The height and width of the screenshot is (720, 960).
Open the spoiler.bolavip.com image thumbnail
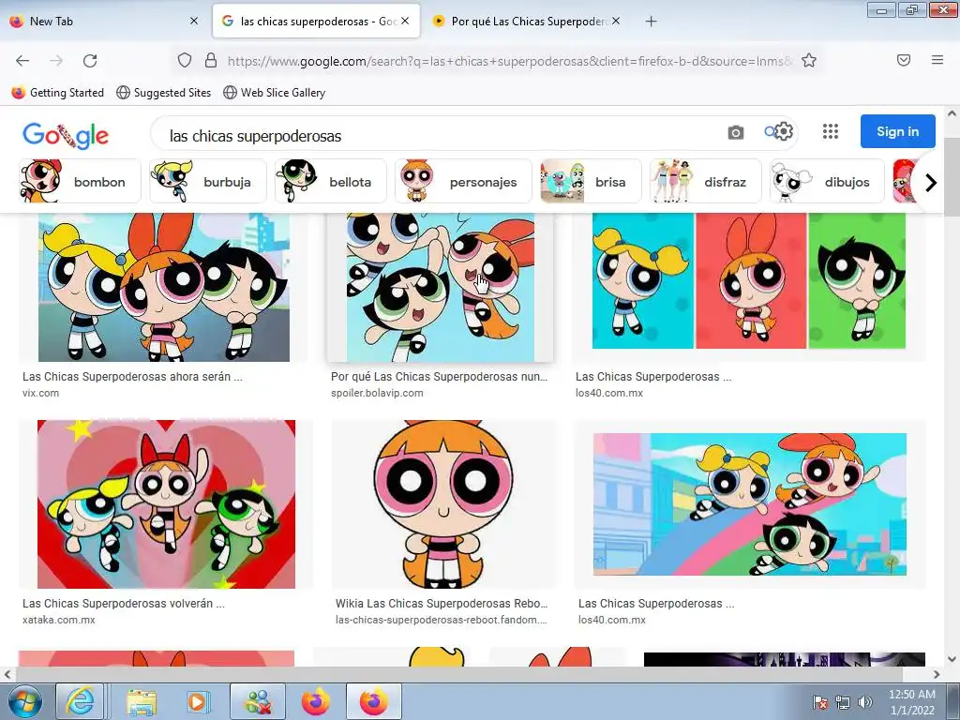(441, 287)
